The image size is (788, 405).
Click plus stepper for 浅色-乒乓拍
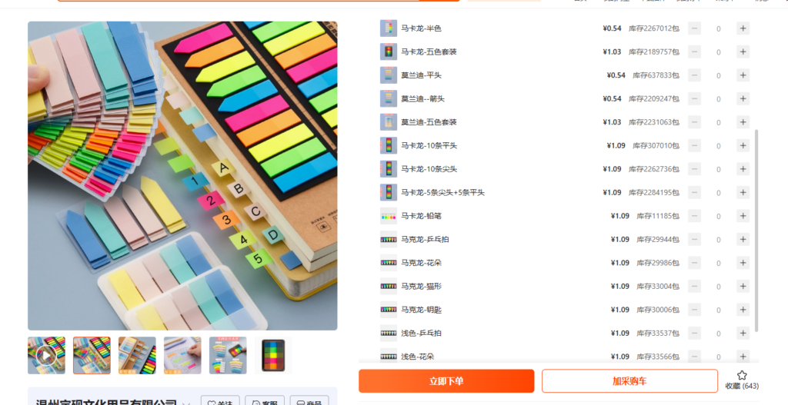click(x=743, y=333)
